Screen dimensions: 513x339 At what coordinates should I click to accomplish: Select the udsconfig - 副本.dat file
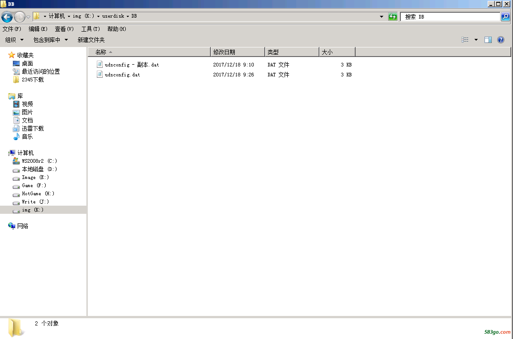(132, 65)
